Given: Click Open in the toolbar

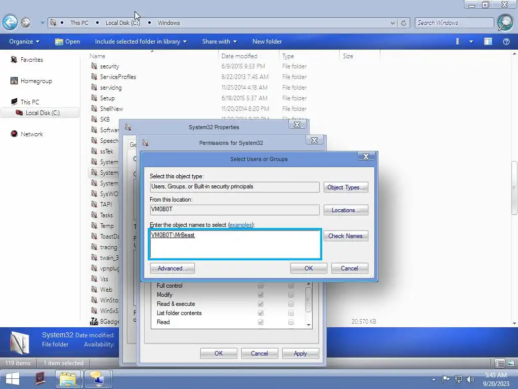Looking at the screenshot, I should (67, 42).
